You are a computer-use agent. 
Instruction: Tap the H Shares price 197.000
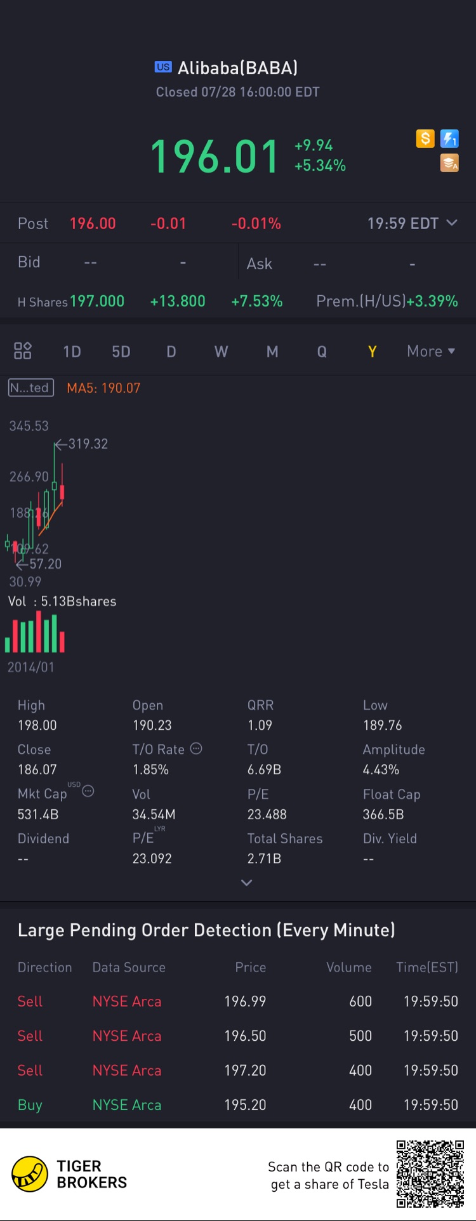point(97,301)
